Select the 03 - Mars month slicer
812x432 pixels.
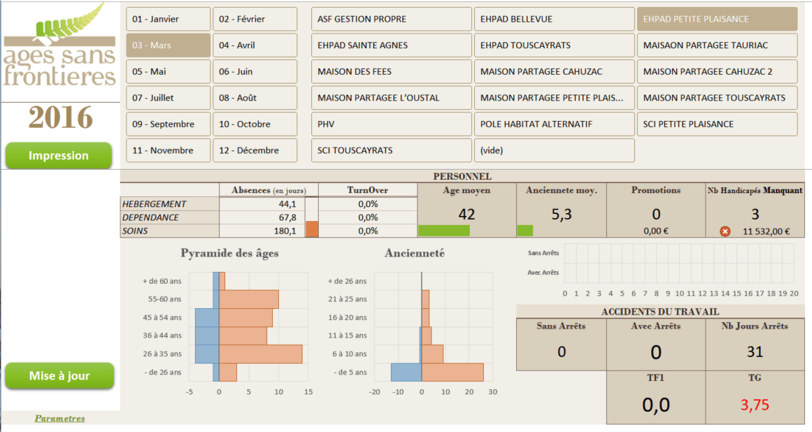168,45
